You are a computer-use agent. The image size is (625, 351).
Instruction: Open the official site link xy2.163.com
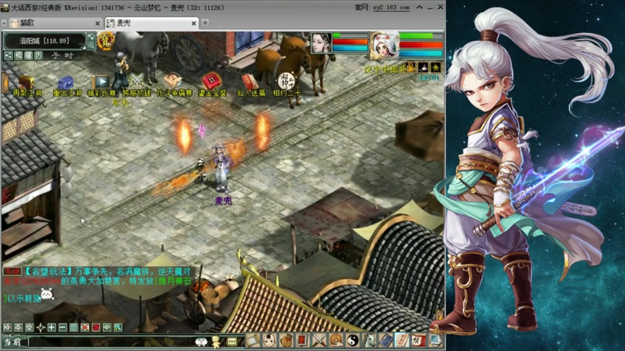click(391, 8)
